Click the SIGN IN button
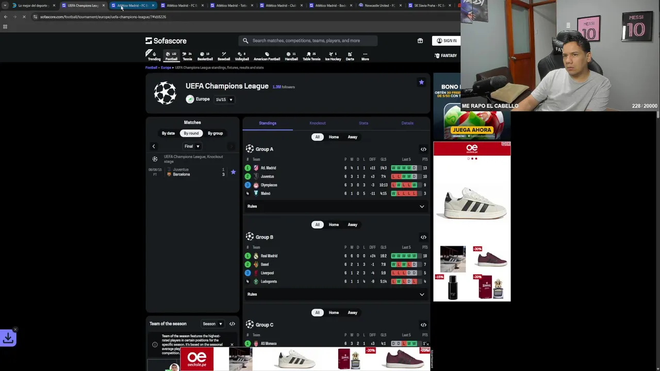 pyautogui.click(x=447, y=41)
